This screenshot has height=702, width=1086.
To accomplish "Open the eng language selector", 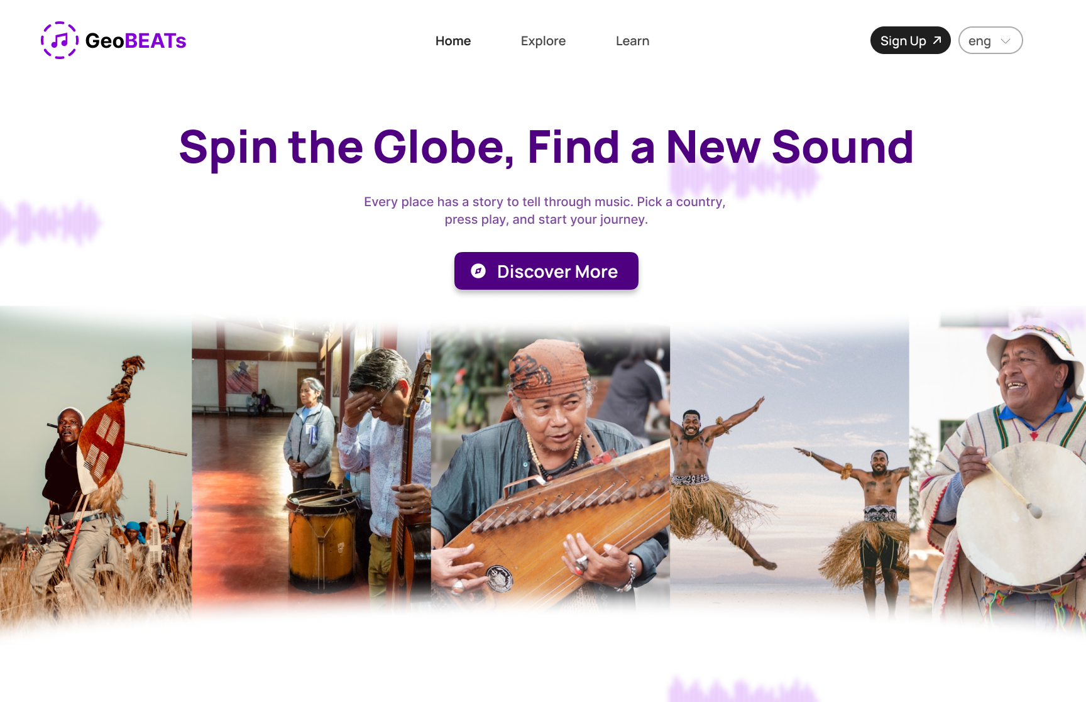I will coord(990,40).
